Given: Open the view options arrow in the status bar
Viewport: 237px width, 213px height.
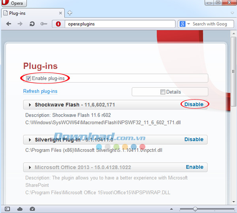Looking at the screenshot, I should (x=171, y=209).
